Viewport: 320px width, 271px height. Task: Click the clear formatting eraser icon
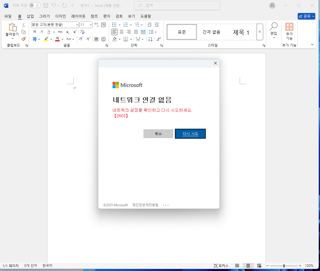(x=82, y=32)
